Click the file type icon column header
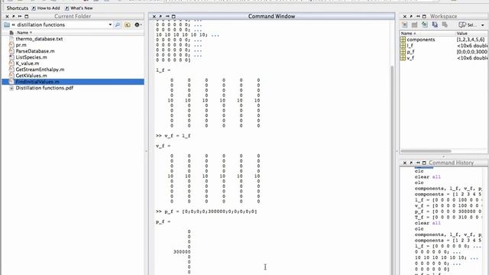Image resolution: width=489 pixels, height=275 pixels. pos(11,32)
